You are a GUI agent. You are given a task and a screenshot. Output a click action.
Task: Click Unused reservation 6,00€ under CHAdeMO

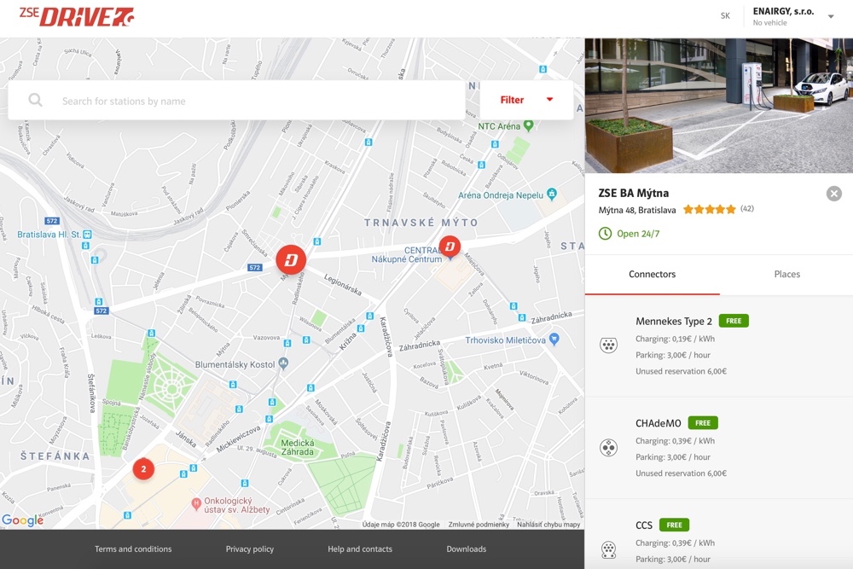(x=681, y=473)
